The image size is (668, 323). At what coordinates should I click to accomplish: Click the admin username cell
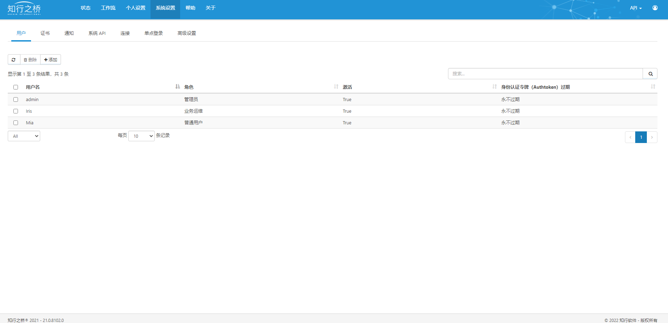pyautogui.click(x=32, y=99)
